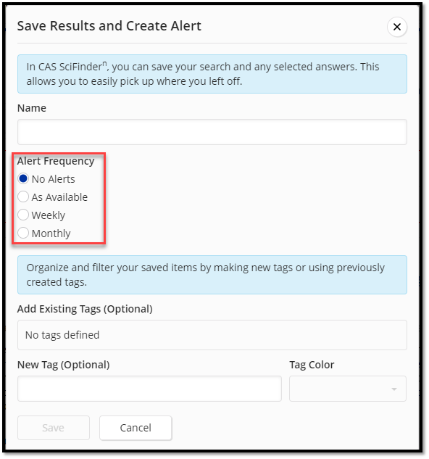Choose the As Available radio option

[x=23, y=197]
